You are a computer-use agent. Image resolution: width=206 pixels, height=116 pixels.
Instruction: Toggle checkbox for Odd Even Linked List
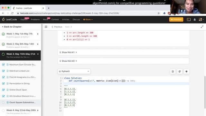coord(4,71)
